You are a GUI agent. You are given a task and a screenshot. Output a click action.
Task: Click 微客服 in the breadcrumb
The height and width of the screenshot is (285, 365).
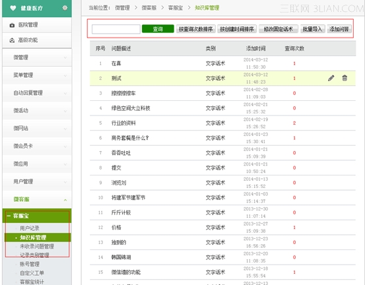click(x=149, y=8)
